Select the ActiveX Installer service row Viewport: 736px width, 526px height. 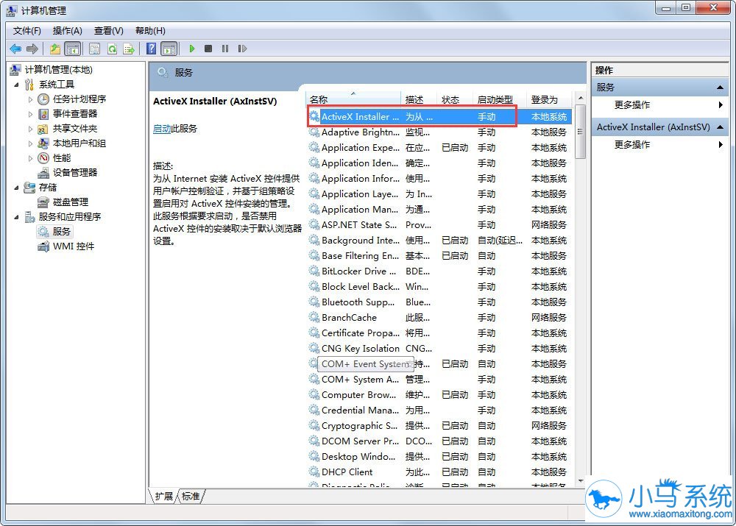[x=440, y=117]
